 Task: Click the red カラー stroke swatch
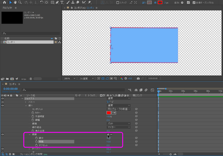coord(109,113)
